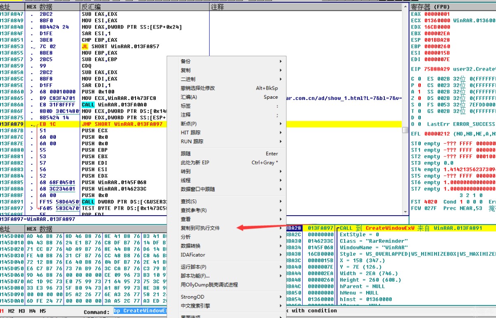Select the EBX 000002EA register row

pyautogui.click(x=430, y=33)
